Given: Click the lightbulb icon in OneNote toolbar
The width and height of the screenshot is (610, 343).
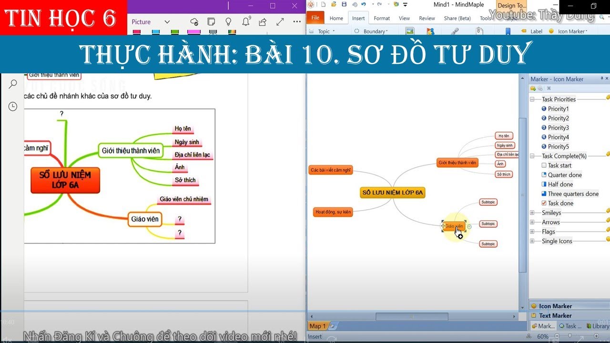Looking at the screenshot, I should [x=228, y=22].
